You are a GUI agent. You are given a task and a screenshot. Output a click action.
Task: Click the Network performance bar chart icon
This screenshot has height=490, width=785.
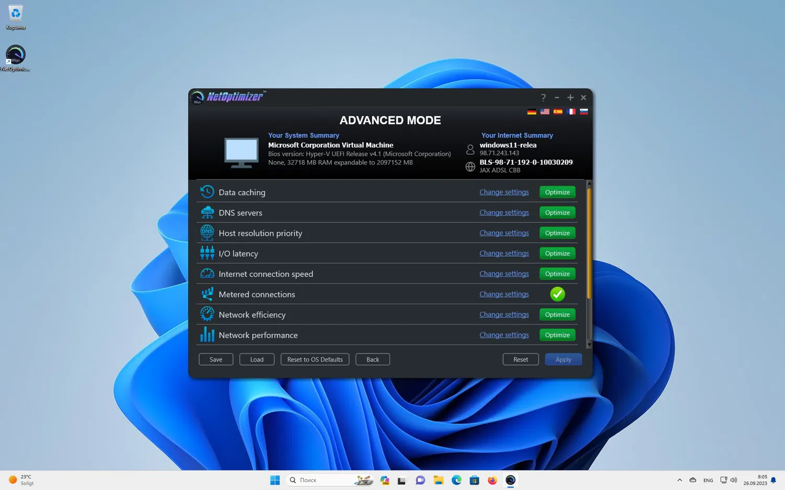[x=207, y=335]
